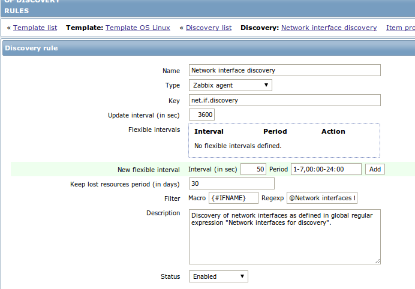
Task: Click the Macro filter field {#IFNAME}
Action: pyautogui.click(x=233, y=198)
